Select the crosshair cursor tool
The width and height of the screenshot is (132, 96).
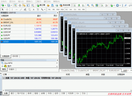pos(7,9)
